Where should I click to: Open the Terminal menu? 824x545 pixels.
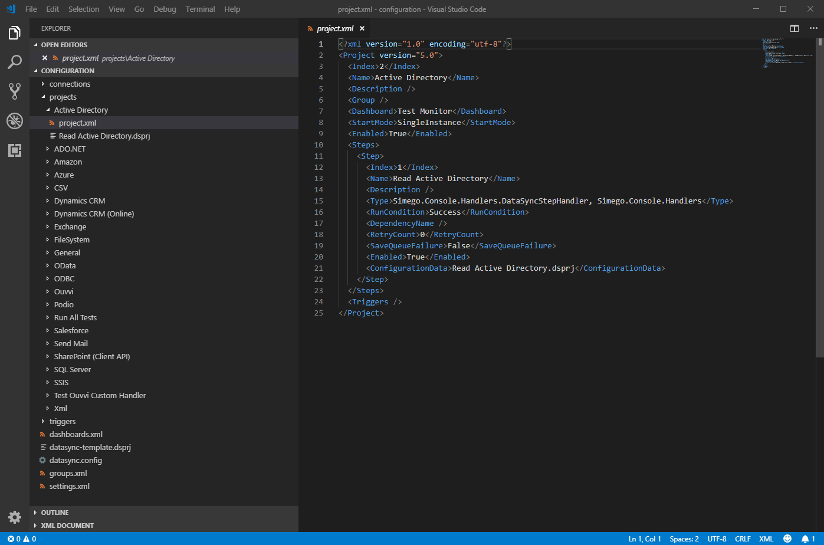(200, 9)
